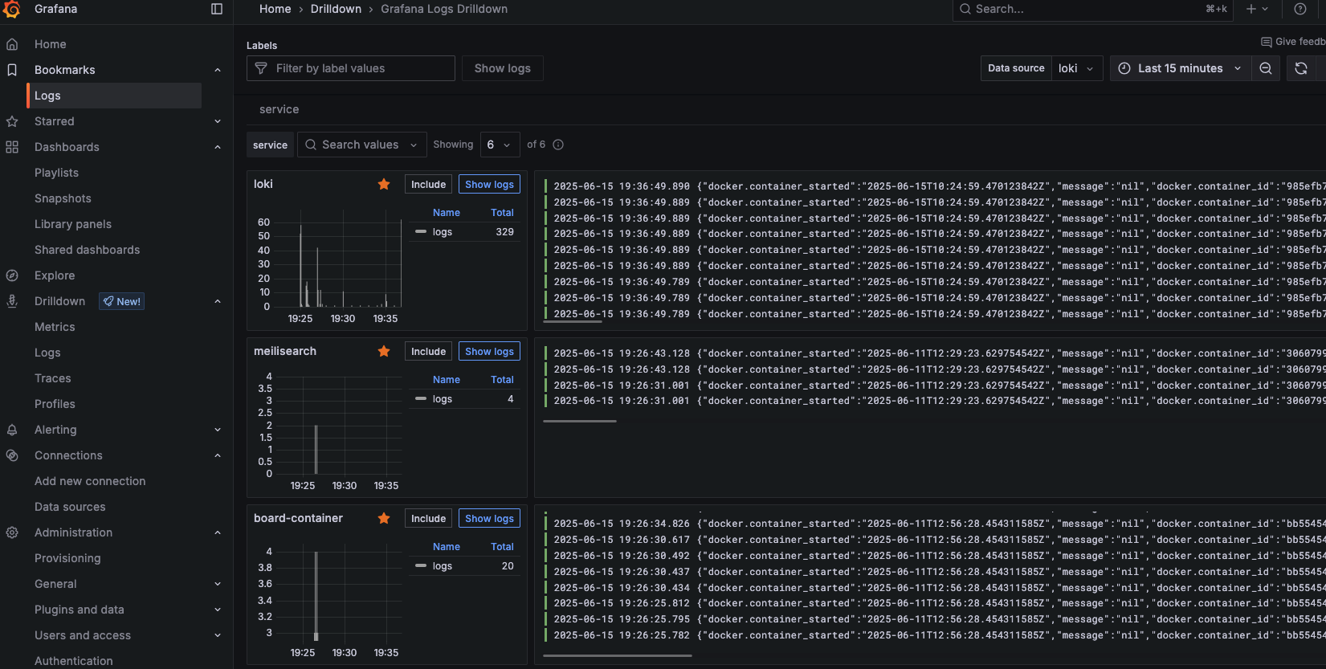Click the board-container logs horizontal scrollbar
The height and width of the screenshot is (669, 1326).
(x=617, y=656)
